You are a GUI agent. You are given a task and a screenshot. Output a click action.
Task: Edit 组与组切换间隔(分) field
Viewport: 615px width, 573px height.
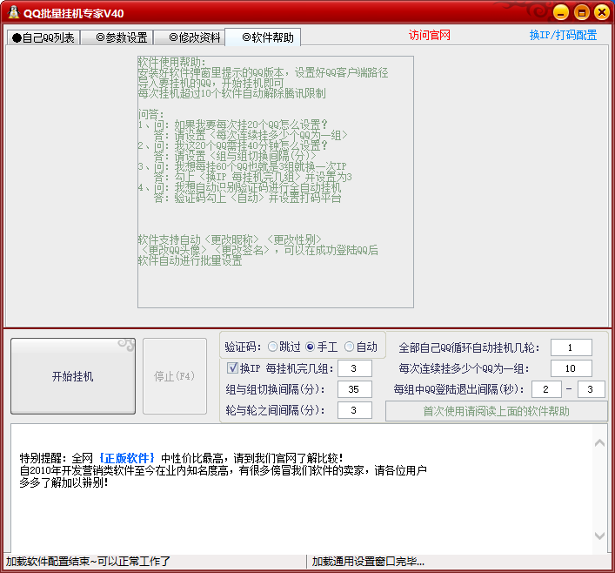coord(355,389)
